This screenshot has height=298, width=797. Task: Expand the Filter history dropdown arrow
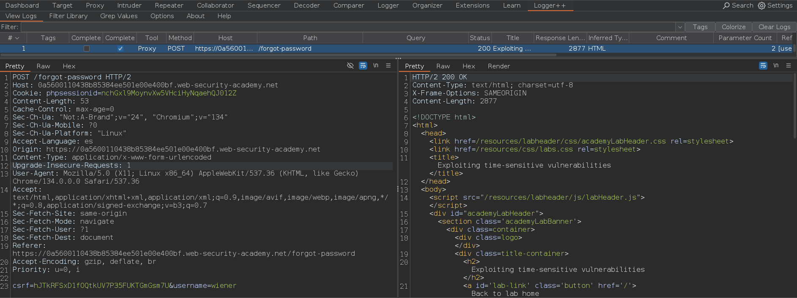click(x=680, y=27)
